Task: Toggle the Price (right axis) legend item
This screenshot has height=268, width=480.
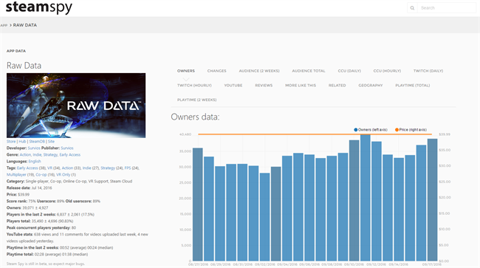Action: (411, 130)
